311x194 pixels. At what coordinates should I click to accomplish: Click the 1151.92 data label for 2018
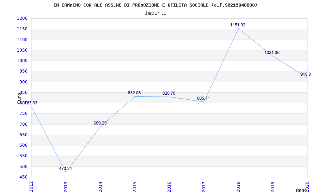pyautogui.click(x=238, y=25)
